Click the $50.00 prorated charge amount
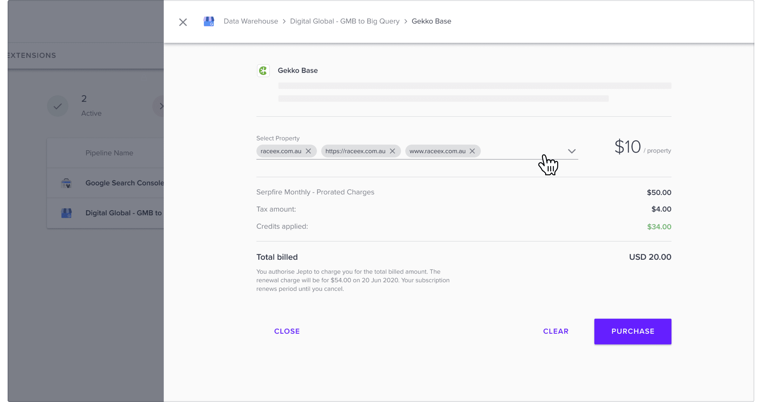This screenshot has width=762, height=402. (x=659, y=192)
